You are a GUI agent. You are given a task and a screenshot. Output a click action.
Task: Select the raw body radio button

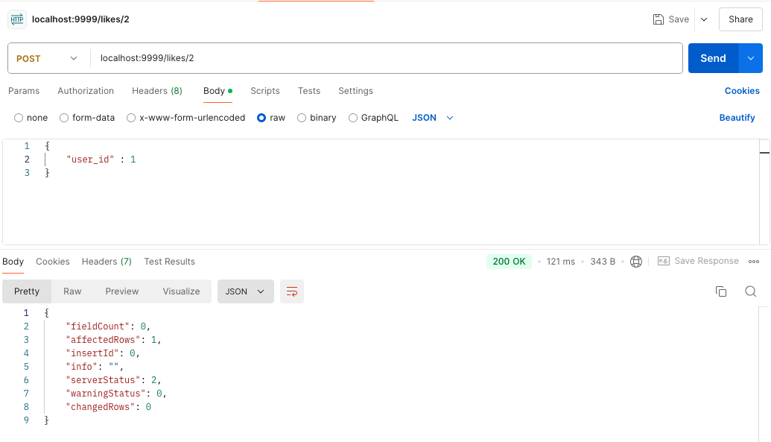pos(261,118)
